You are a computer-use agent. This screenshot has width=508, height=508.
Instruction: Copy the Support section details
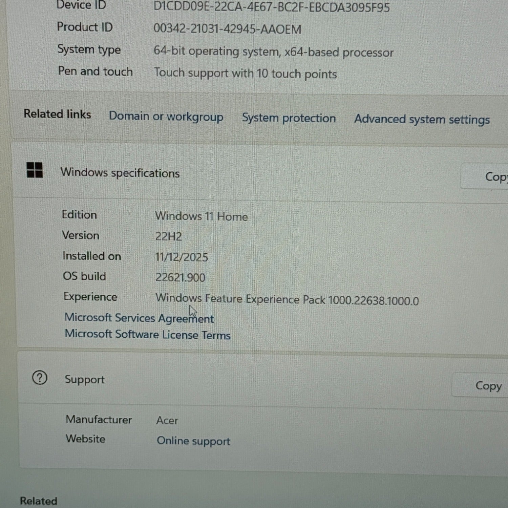pos(488,386)
